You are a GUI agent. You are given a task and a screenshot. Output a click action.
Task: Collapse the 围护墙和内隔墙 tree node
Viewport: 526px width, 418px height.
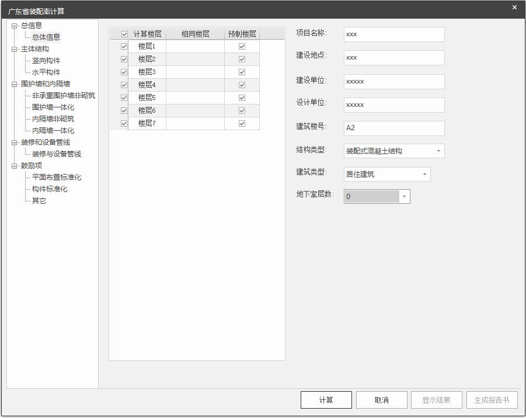[15, 84]
